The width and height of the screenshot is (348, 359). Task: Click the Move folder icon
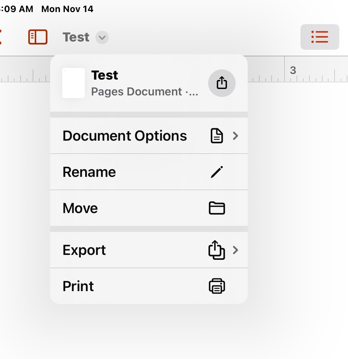[x=217, y=208]
